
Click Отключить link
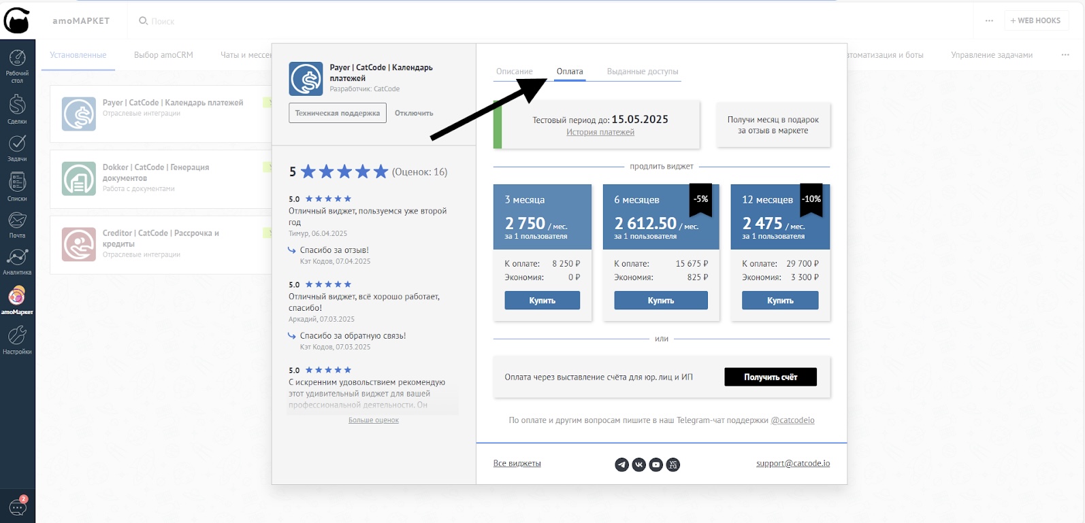click(414, 113)
